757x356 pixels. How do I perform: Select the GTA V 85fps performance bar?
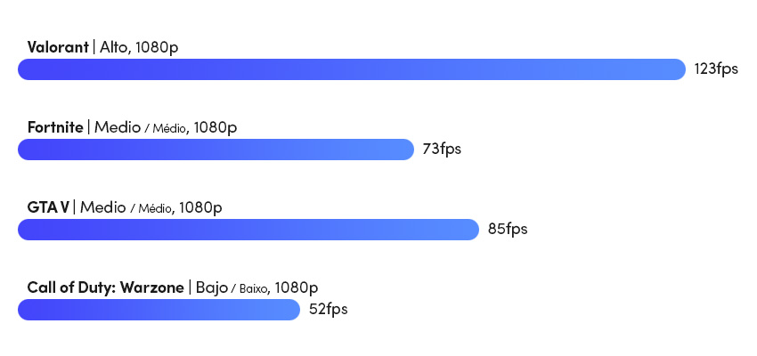[248, 230]
